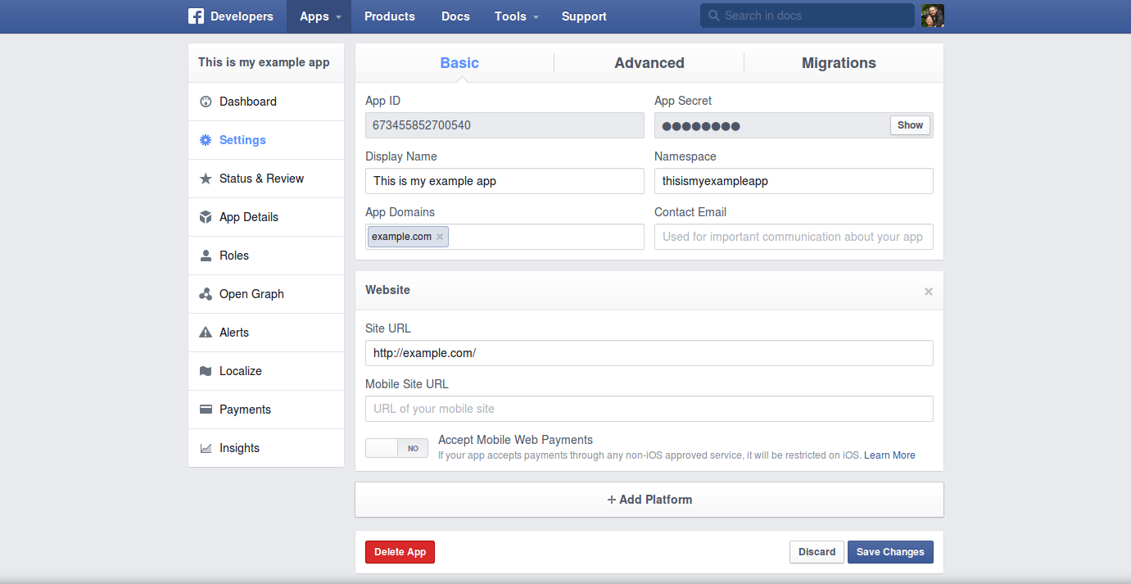Show the hidden App Secret
Viewport: 1131px width, 584px height.
910,125
